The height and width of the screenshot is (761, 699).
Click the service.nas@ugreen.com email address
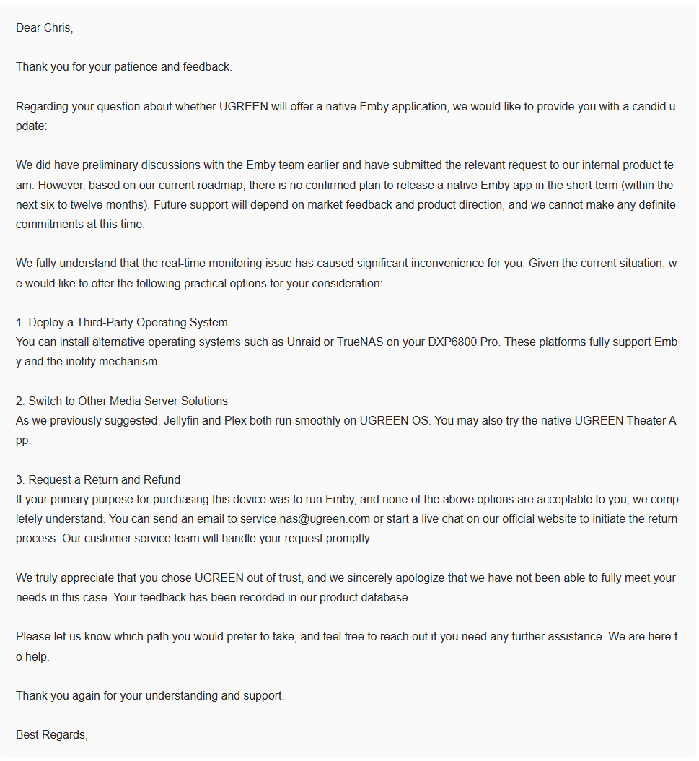pos(305,519)
